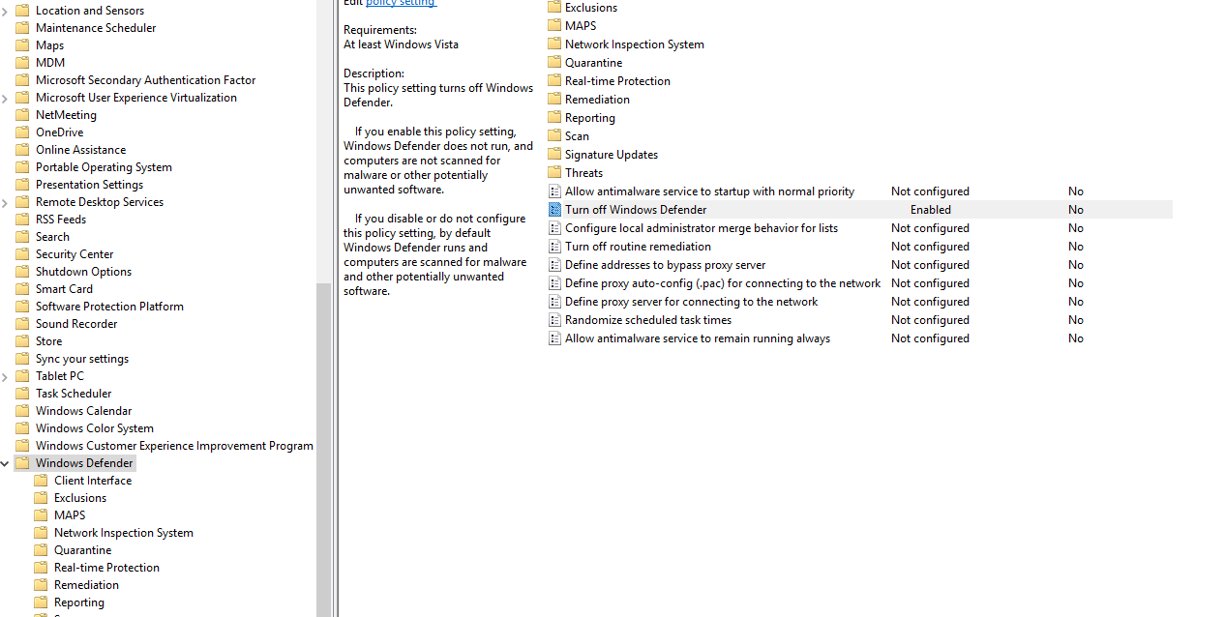1225x617 pixels.
Task: Expand the Tablet PC tree node
Action: (5, 376)
